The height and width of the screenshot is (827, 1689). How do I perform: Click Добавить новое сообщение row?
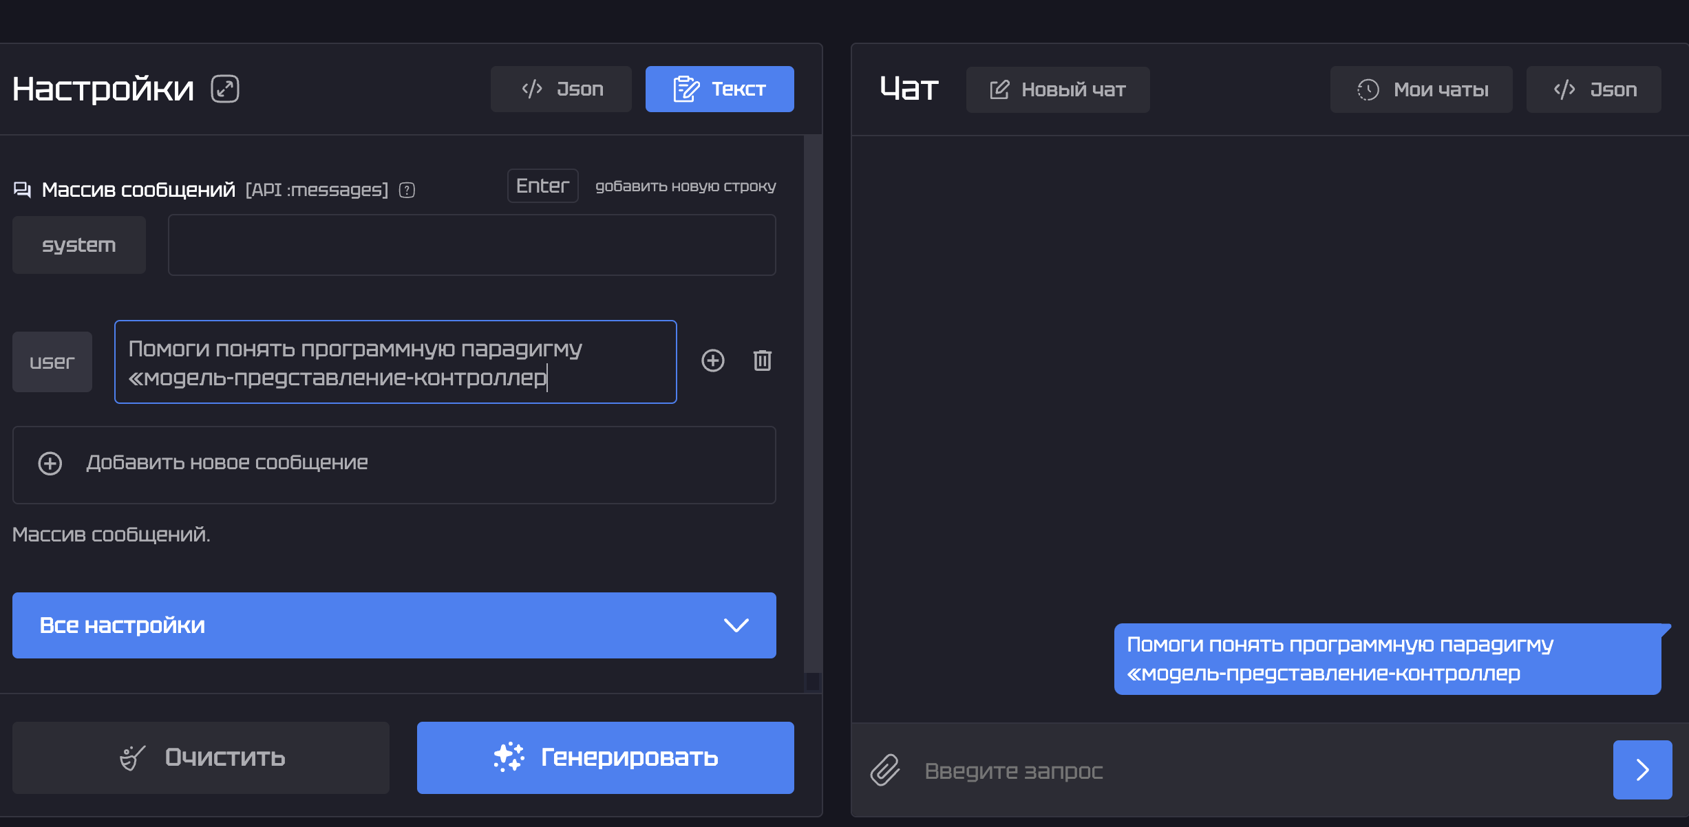coord(394,464)
